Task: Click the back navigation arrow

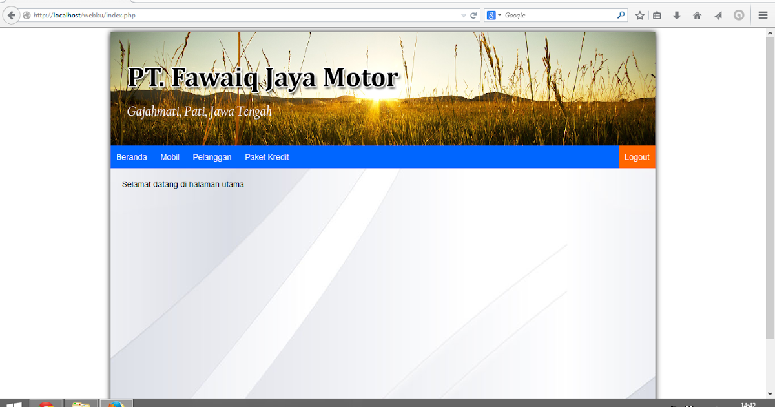Action: coord(11,15)
